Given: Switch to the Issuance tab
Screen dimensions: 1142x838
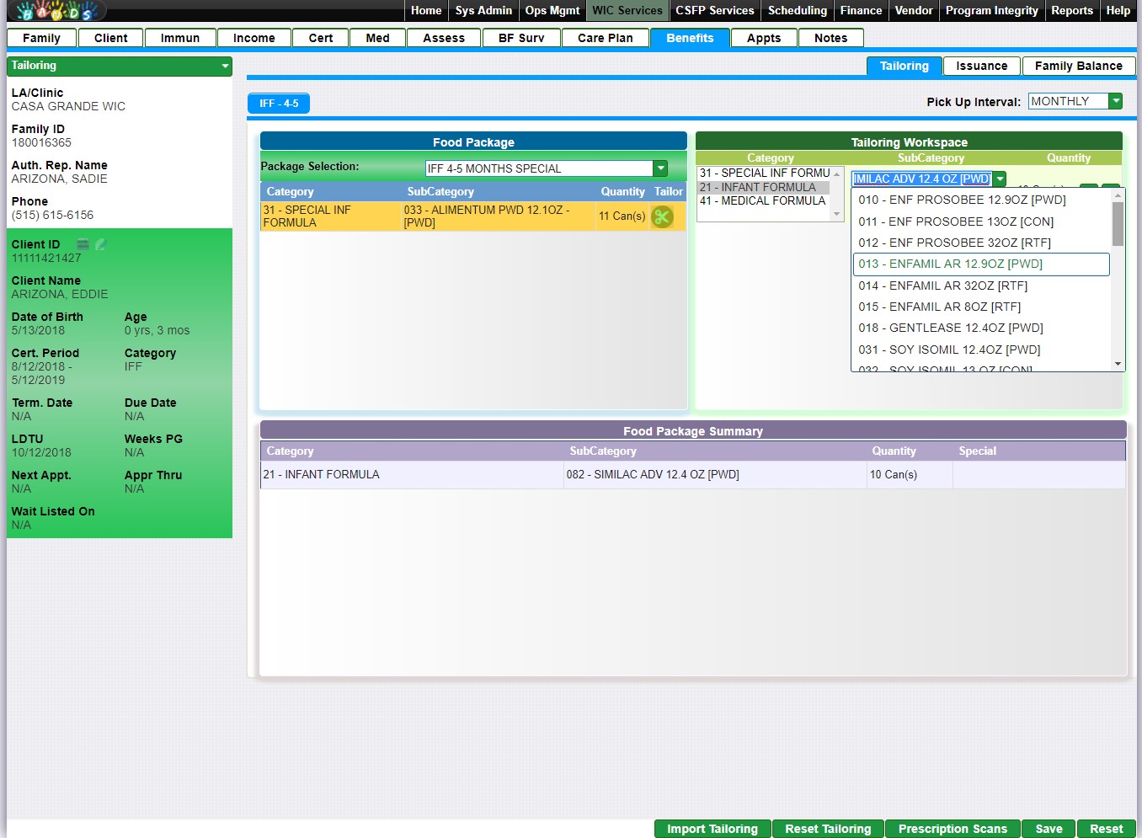Looking at the screenshot, I should (x=981, y=66).
